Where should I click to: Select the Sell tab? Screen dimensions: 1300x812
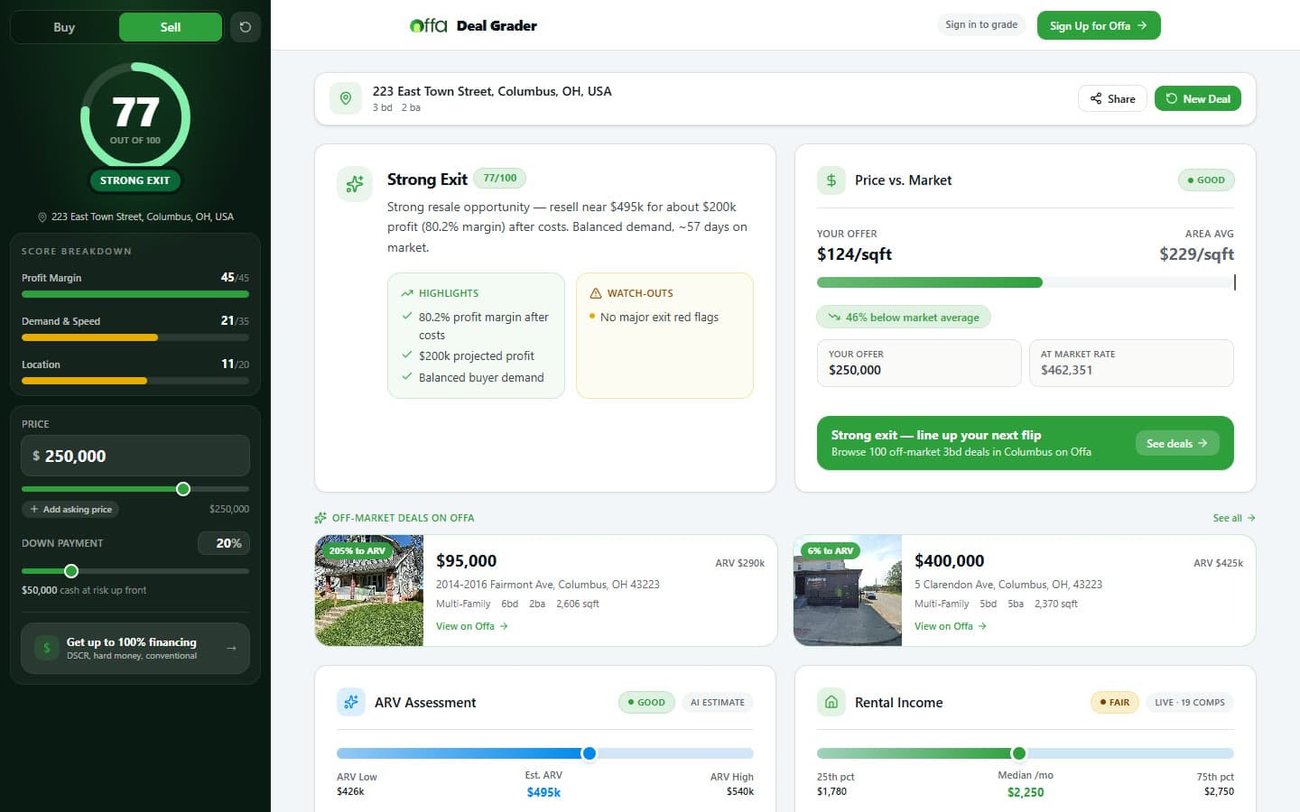click(171, 27)
